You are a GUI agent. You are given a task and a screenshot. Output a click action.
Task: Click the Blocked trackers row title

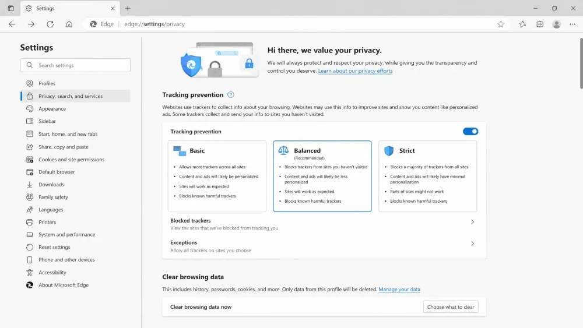pos(191,221)
